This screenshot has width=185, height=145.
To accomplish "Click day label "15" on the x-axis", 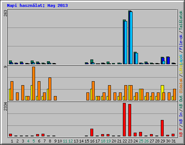I will (x=87, y=141).
